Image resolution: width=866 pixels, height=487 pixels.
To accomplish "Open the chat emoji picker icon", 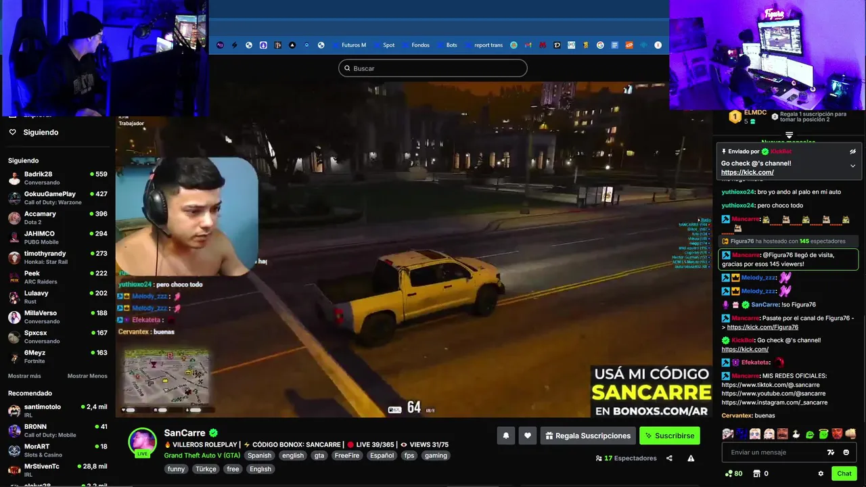I will coord(846,453).
